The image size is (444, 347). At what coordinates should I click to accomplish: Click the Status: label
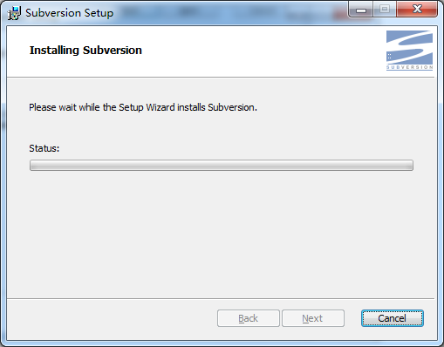pos(44,148)
